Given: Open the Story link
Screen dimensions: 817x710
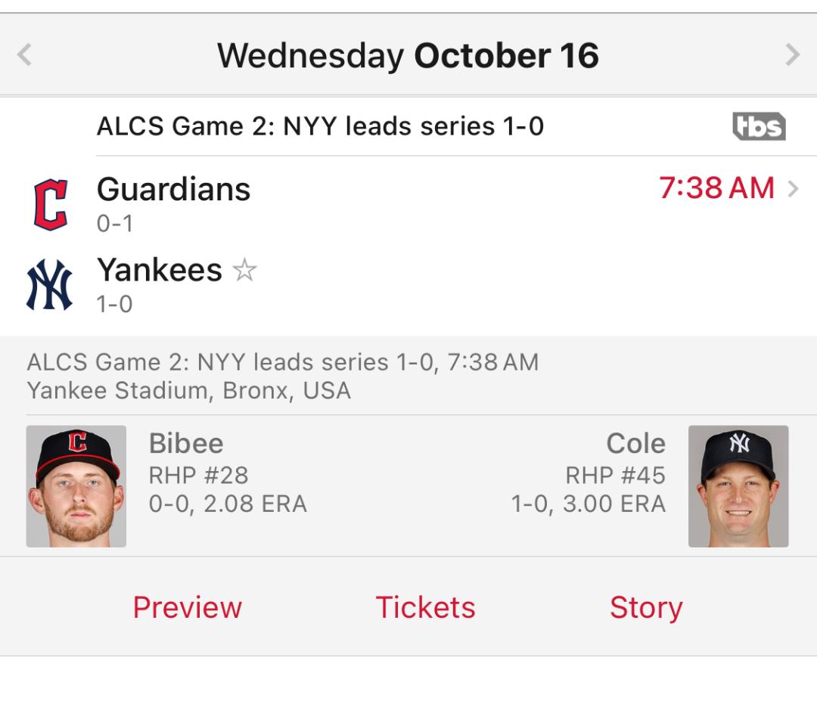Looking at the screenshot, I should tap(646, 608).
